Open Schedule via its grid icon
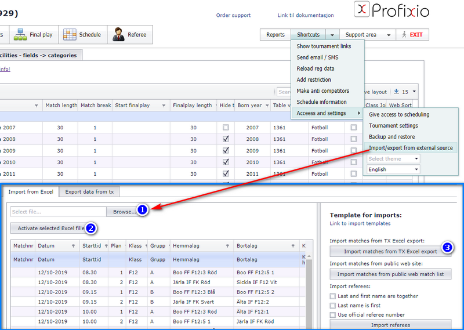Image resolution: width=464 pixels, height=330 pixels. pyautogui.click(x=70, y=35)
